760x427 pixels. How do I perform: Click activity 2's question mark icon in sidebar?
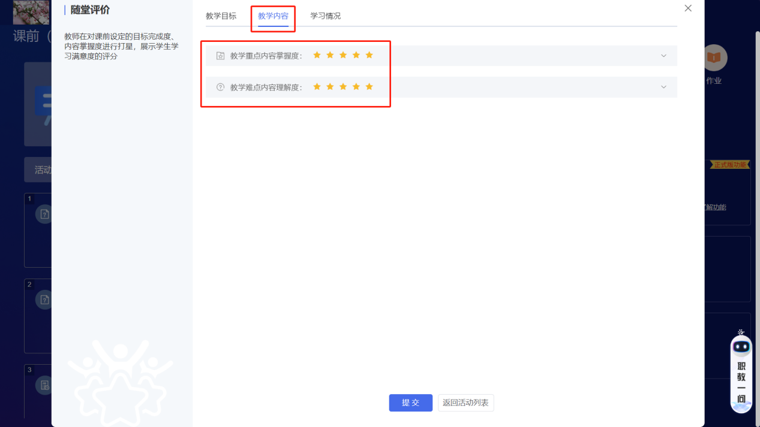point(44,299)
